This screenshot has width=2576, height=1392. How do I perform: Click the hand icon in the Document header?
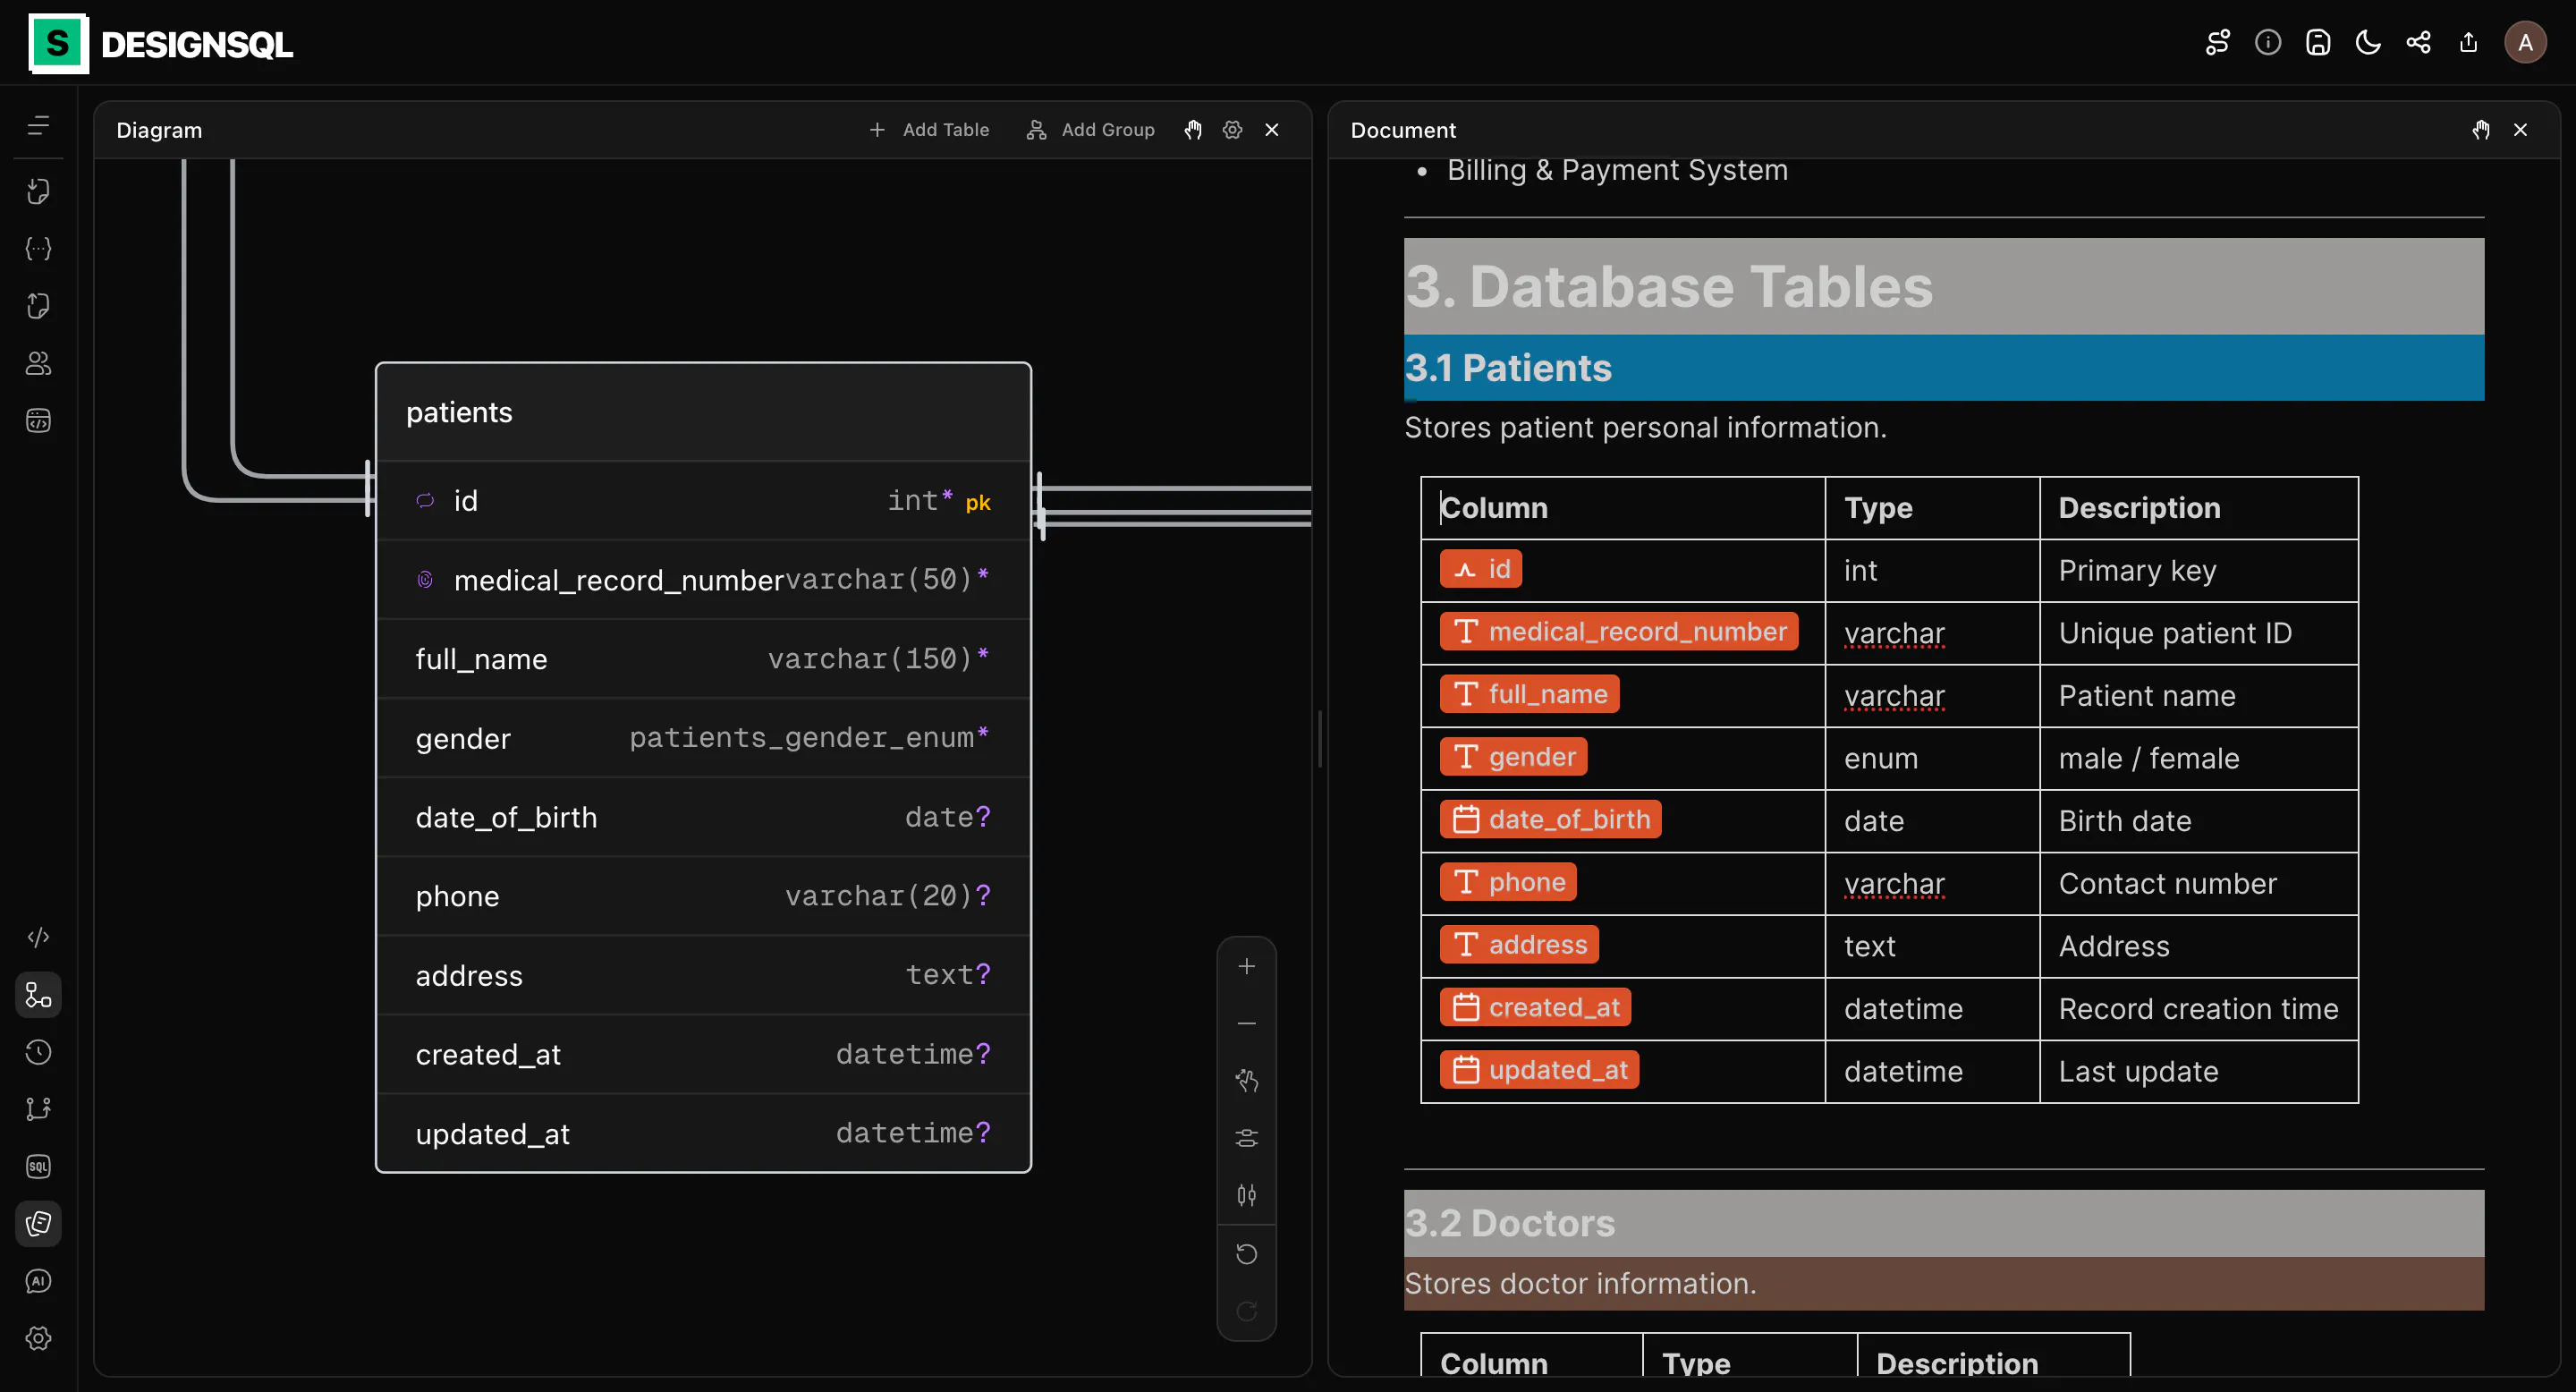point(2481,130)
